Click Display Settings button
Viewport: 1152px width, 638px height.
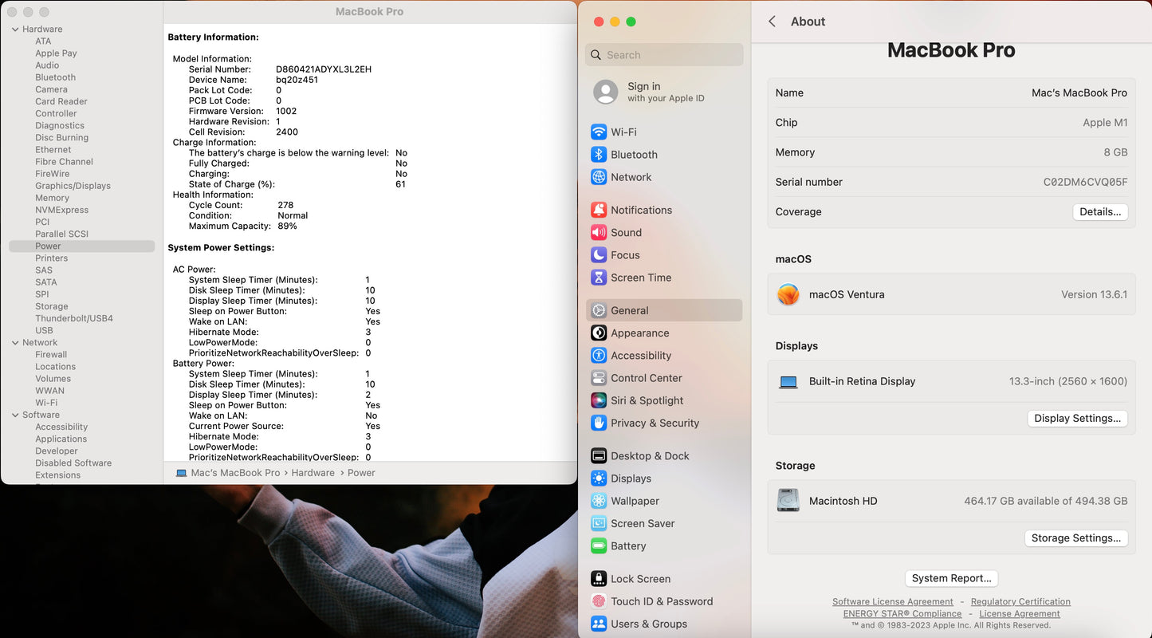pos(1077,419)
